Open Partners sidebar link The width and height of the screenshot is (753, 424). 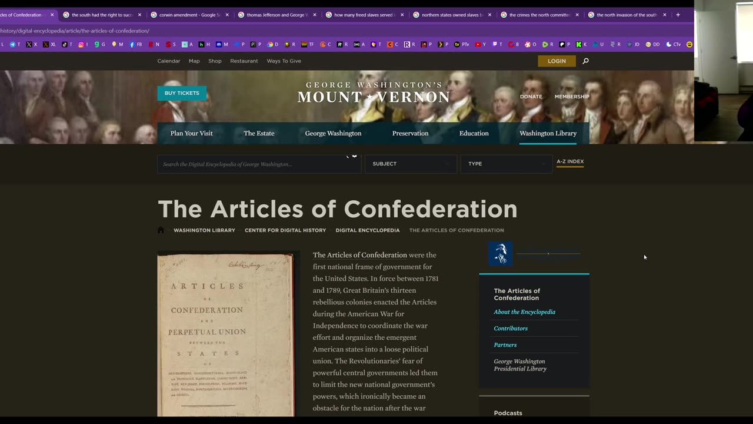(505, 345)
